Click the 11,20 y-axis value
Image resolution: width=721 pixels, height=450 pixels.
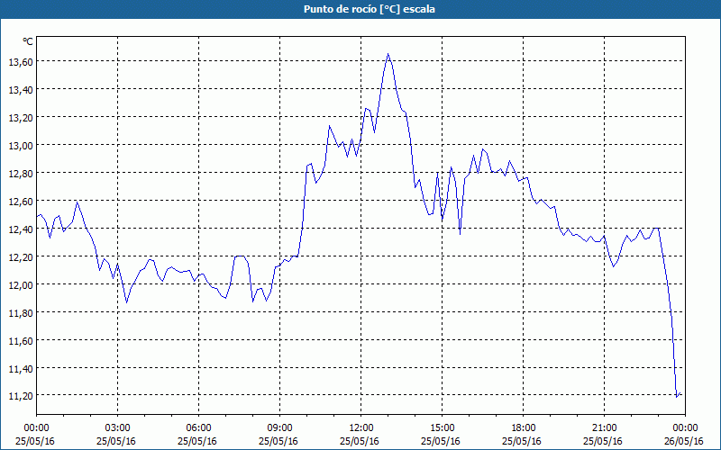pyautogui.click(x=20, y=396)
